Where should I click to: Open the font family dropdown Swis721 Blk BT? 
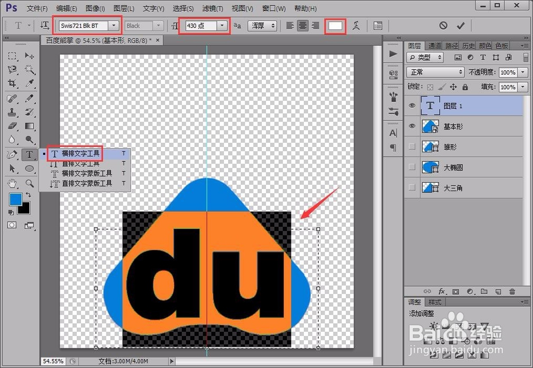[114, 26]
